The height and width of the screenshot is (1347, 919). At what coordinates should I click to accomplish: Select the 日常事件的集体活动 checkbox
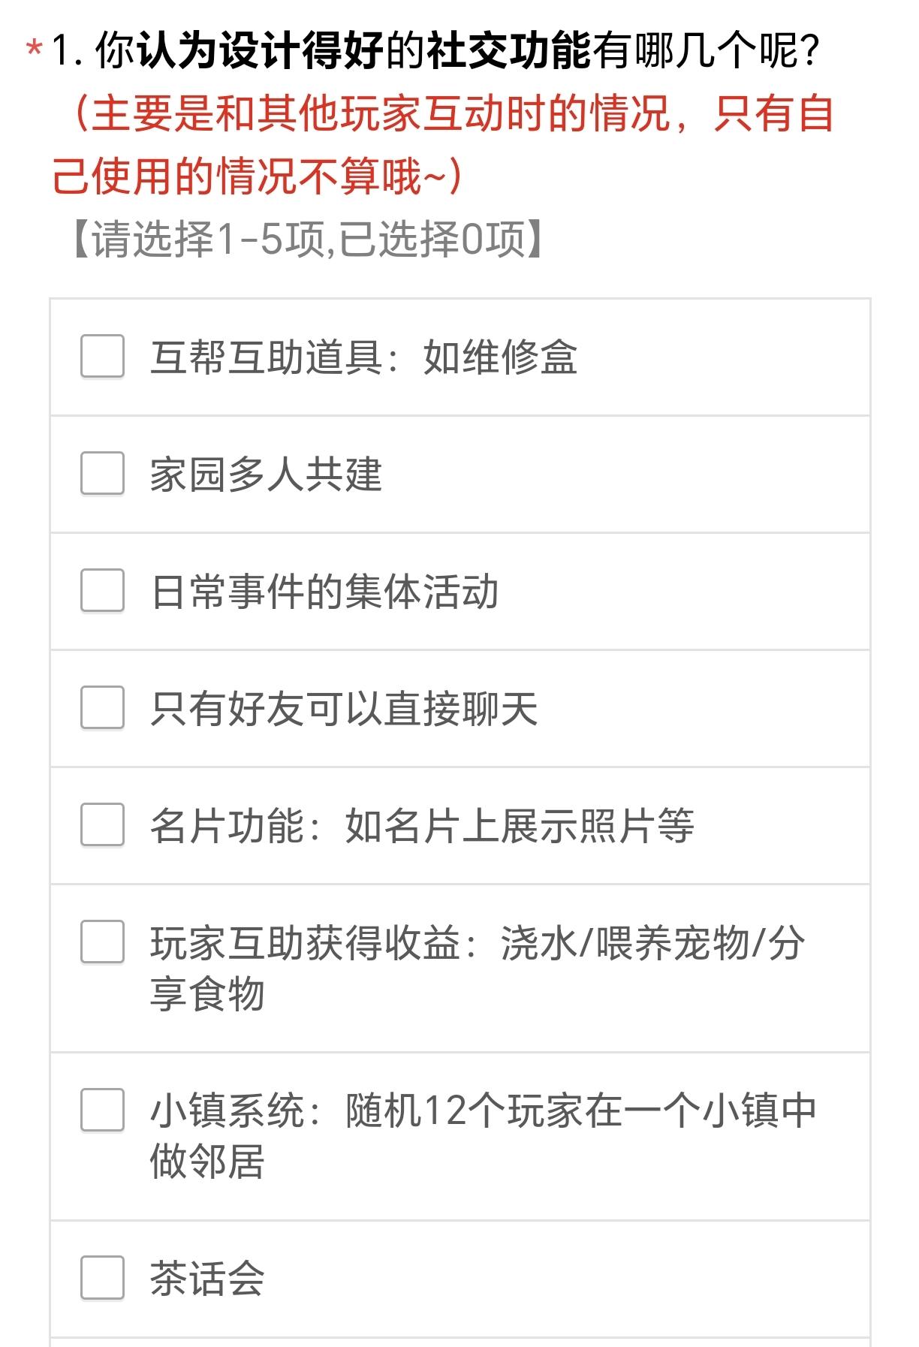point(102,590)
